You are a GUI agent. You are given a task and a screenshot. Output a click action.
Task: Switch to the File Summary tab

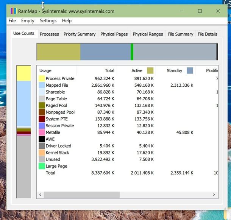pyautogui.click(x=181, y=34)
